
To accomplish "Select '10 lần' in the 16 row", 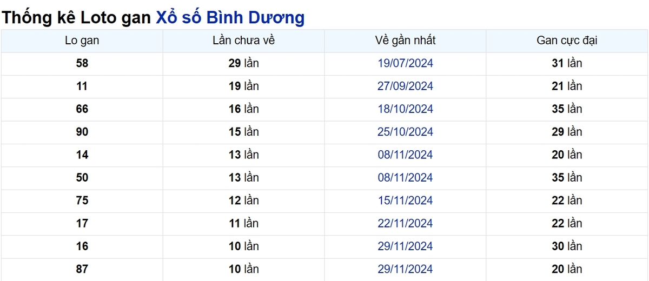I will pos(244,246).
